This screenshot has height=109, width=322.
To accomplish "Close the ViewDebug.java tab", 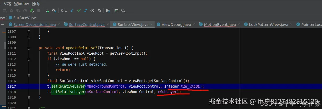I will tap(194, 24).
